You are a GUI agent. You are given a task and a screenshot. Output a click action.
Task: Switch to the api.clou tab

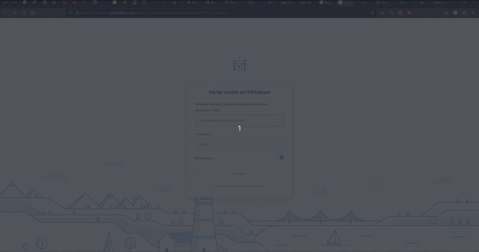(x=287, y=2)
